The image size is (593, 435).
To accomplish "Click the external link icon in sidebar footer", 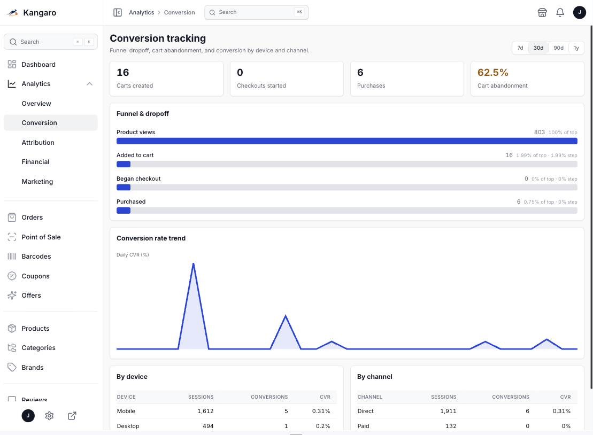I will (72, 416).
